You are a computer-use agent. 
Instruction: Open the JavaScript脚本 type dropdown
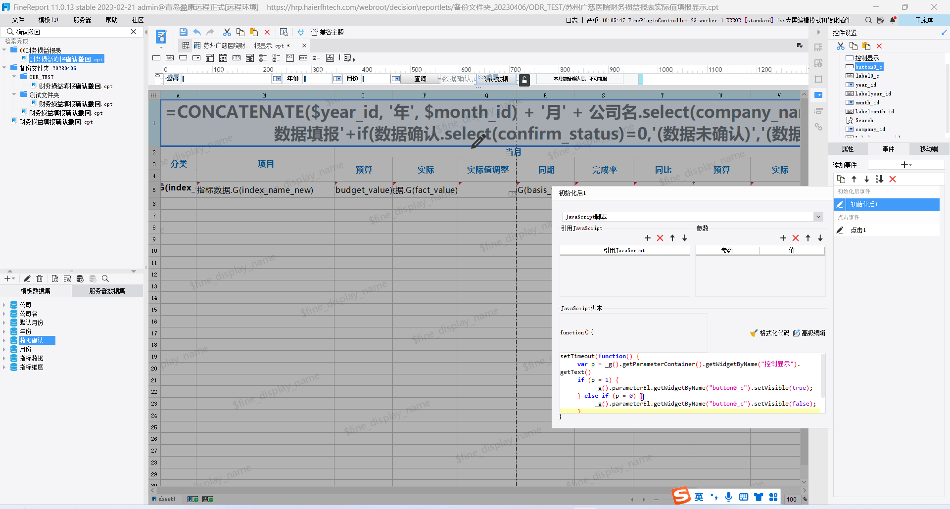pyautogui.click(x=818, y=217)
